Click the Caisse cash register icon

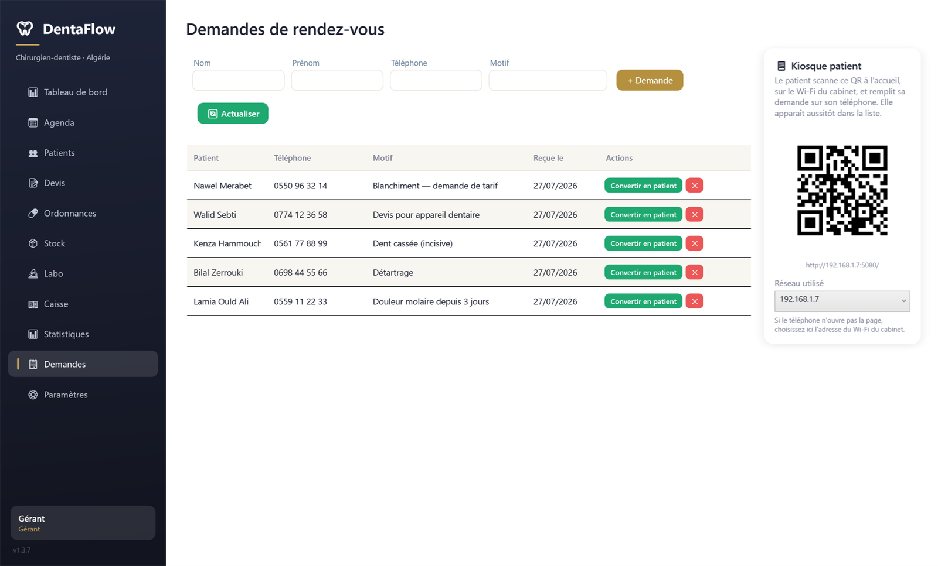click(33, 304)
